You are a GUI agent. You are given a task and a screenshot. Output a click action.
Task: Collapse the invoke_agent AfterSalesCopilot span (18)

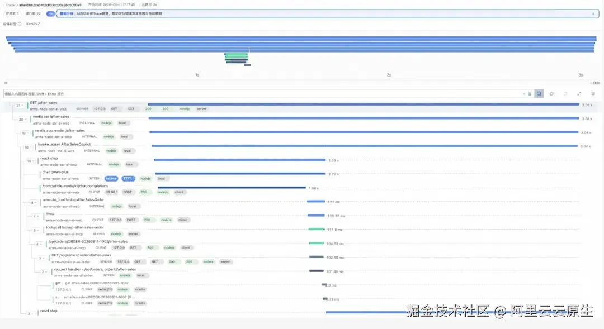[28, 147]
